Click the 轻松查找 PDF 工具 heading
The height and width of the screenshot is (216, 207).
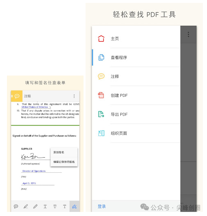tap(144, 14)
